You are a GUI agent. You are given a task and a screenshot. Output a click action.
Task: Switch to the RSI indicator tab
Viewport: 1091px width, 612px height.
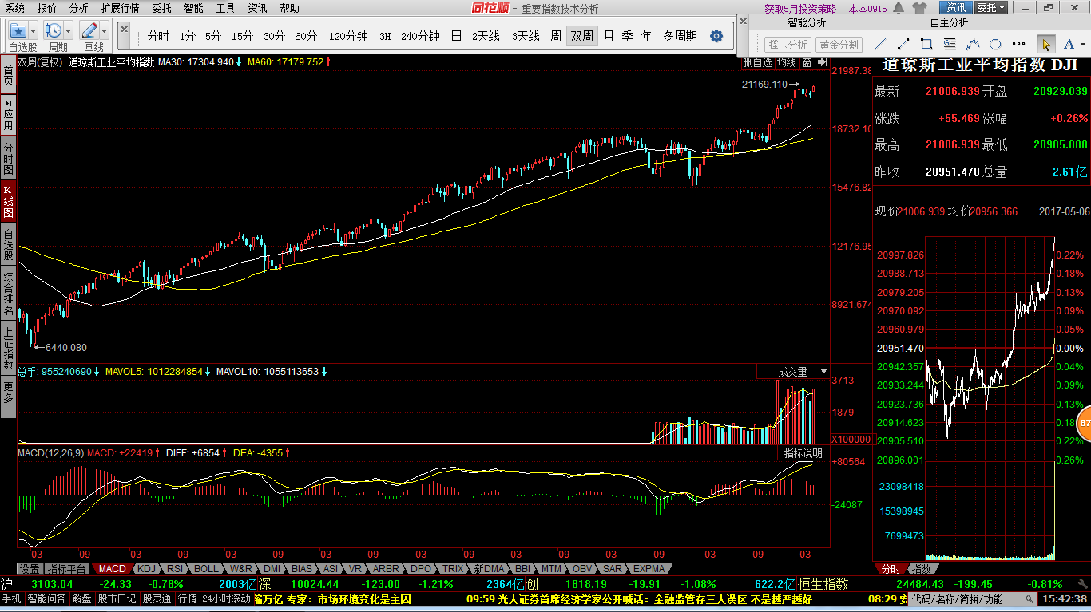coord(175,569)
